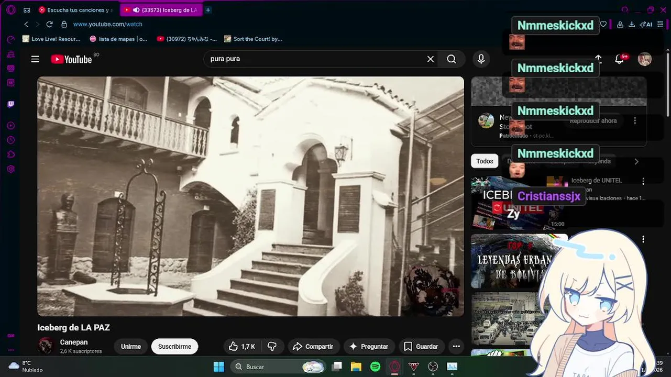Open Spotify from taskbar
671x377 pixels.
click(x=375, y=367)
